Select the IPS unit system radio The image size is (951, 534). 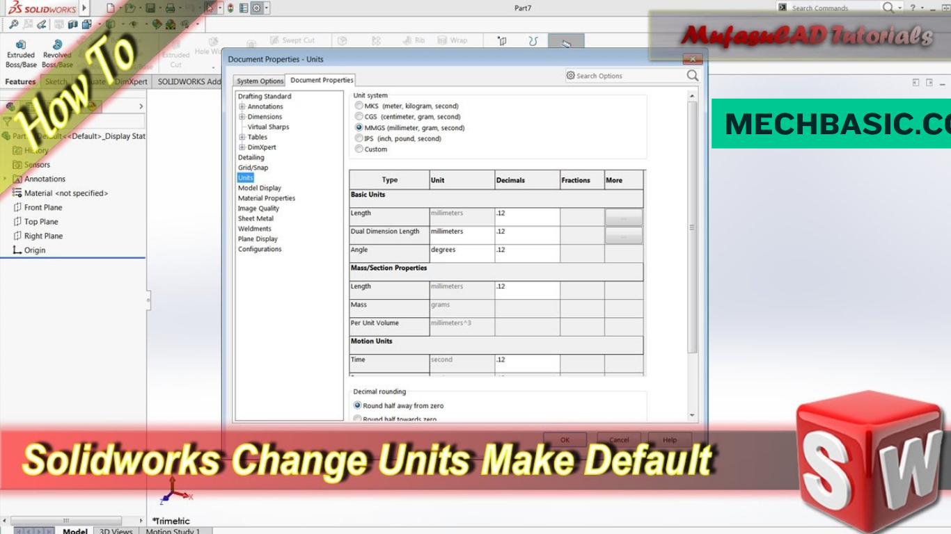359,138
